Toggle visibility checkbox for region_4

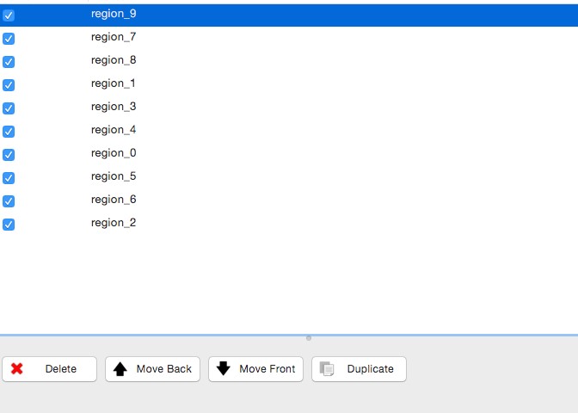click(x=9, y=132)
